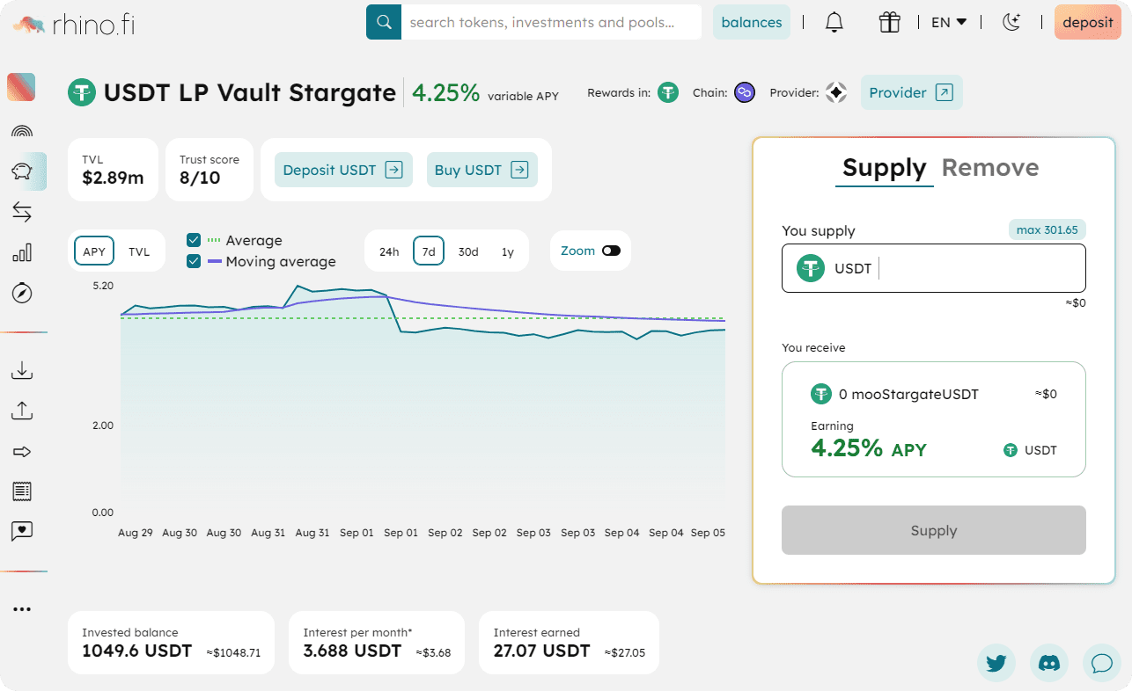Open the gift rewards icon
The height and width of the screenshot is (691, 1132).
[x=889, y=23]
